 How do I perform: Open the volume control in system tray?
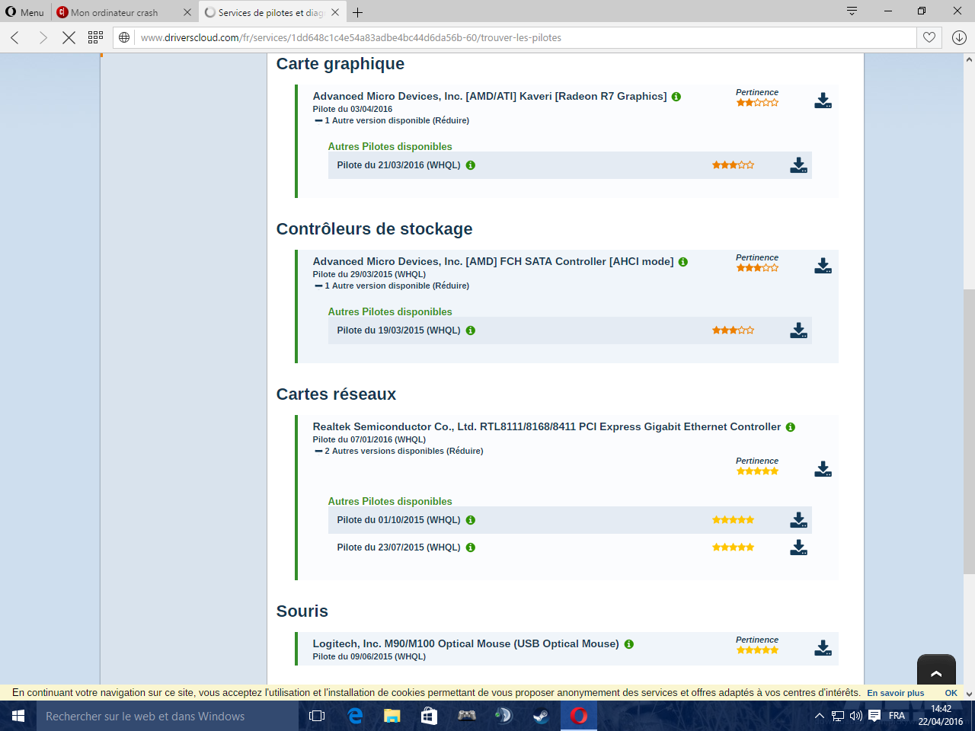pyautogui.click(x=855, y=716)
